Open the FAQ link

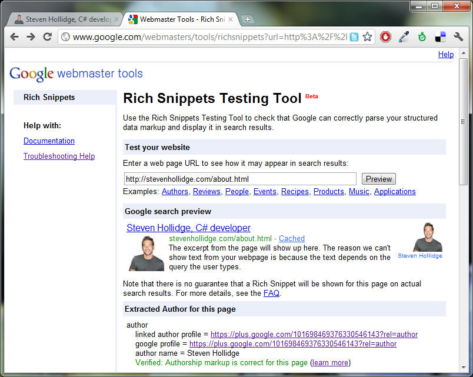[271, 293]
